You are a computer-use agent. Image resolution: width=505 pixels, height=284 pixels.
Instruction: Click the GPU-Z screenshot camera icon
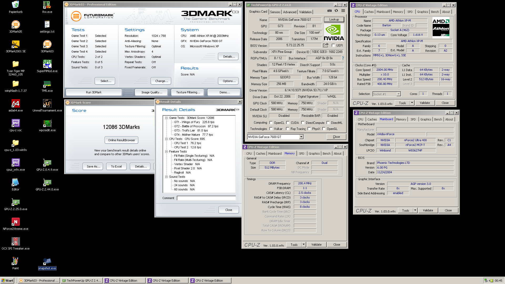329,11
